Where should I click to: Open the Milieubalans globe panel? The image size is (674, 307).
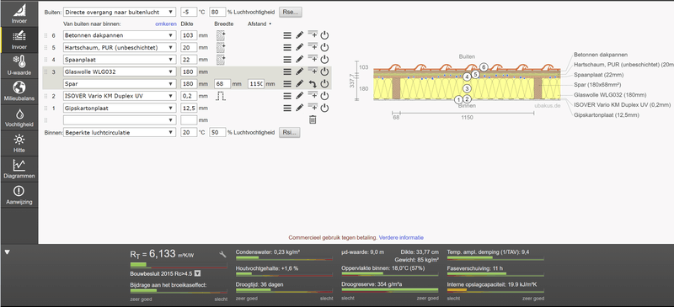[x=19, y=91]
